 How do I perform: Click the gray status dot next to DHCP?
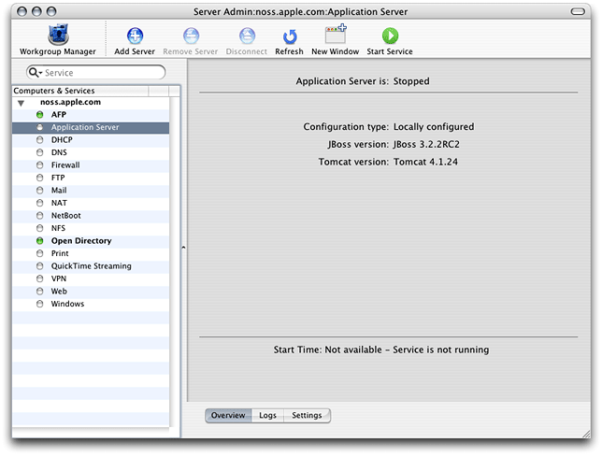[x=39, y=139]
